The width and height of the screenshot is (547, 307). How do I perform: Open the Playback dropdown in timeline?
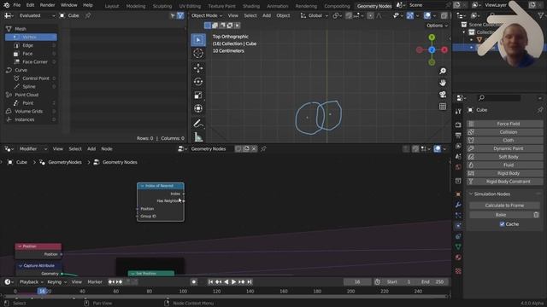tap(31, 282)
